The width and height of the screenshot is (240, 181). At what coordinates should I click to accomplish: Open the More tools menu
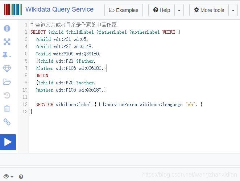[x=209, y=10]
